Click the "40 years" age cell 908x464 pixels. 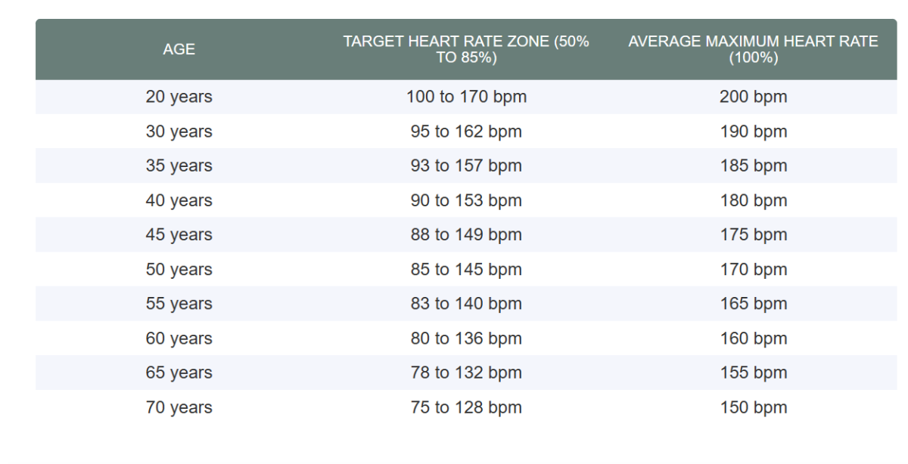pos(179,200)
